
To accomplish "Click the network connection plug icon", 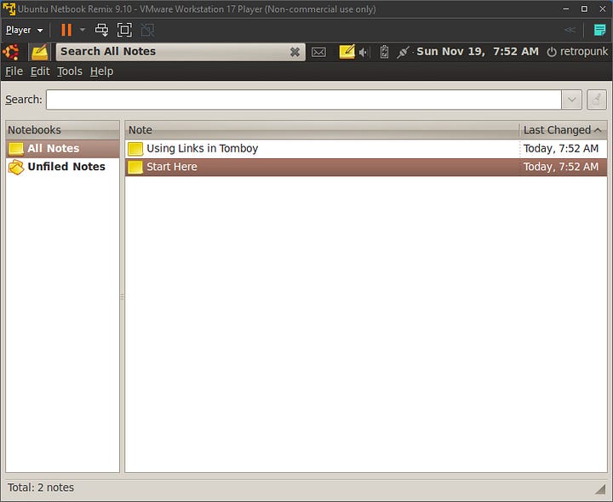I will 403,52.
